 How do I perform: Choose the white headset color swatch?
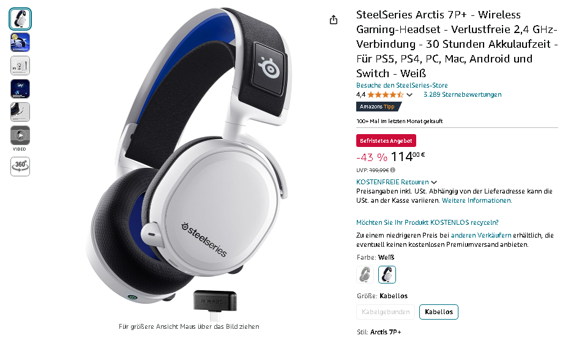[x=387, y=274]
